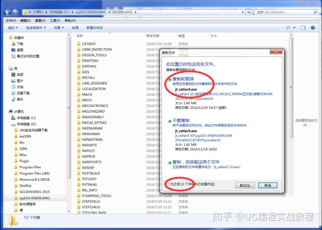
Task: Open Explorer help via the question mark icon
Action: coord(312,28)
